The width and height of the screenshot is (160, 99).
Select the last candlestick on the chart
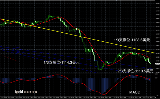coord(150,63)
